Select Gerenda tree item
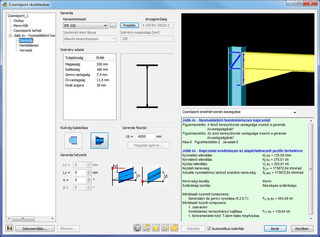This screenshot has width=320, height=237. (26, 40)
